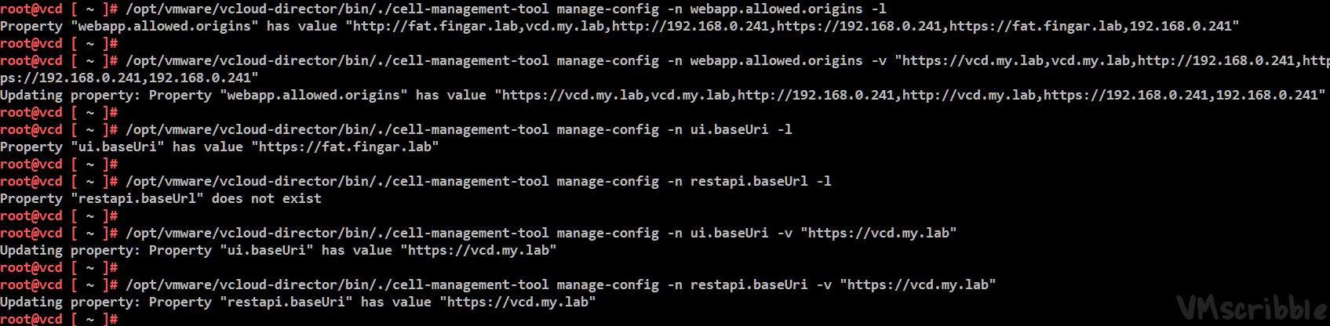The height and width of the screenshot is (326, 1330).
Task: Click the VMscribble watermark text
Action: 1252,309
